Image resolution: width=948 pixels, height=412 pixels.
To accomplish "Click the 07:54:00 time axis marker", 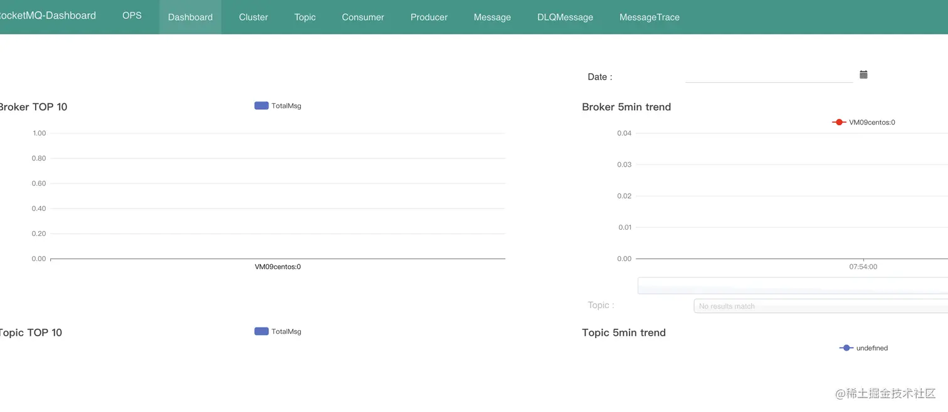I will click(863, 267).
